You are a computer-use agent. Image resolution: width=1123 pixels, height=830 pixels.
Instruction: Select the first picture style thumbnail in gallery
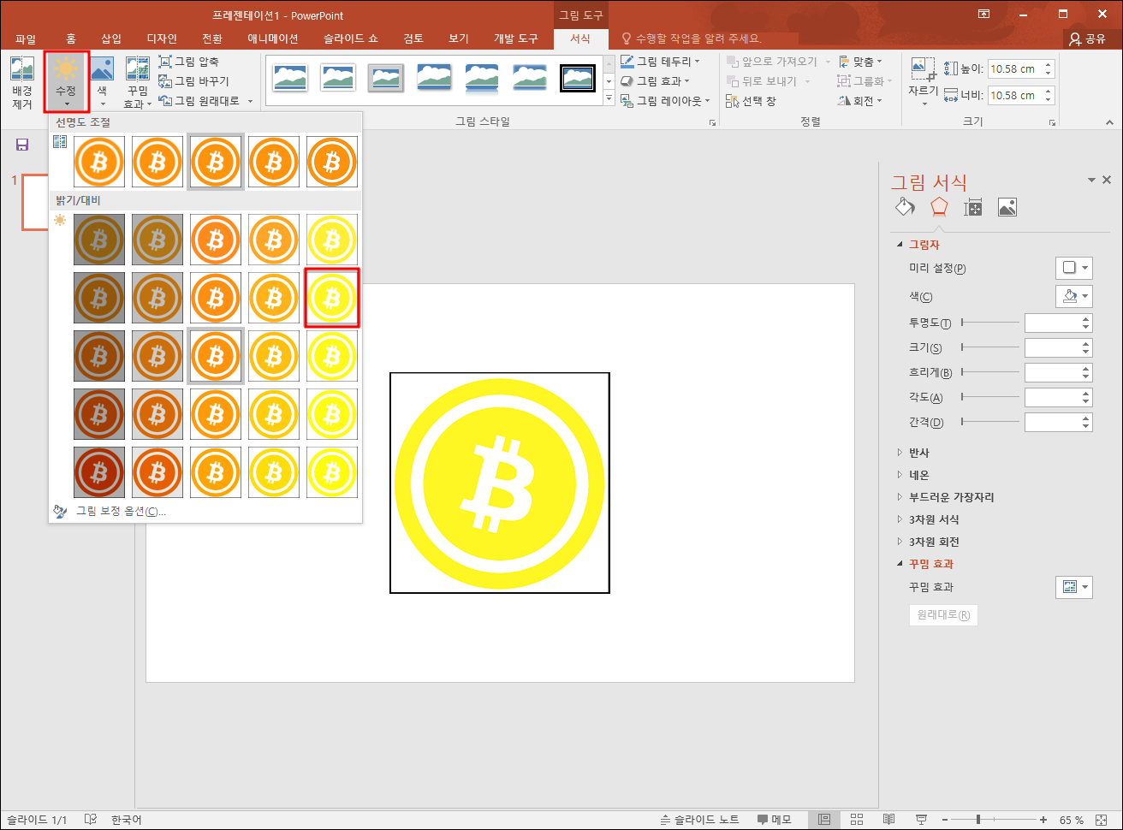pos(290,78)
